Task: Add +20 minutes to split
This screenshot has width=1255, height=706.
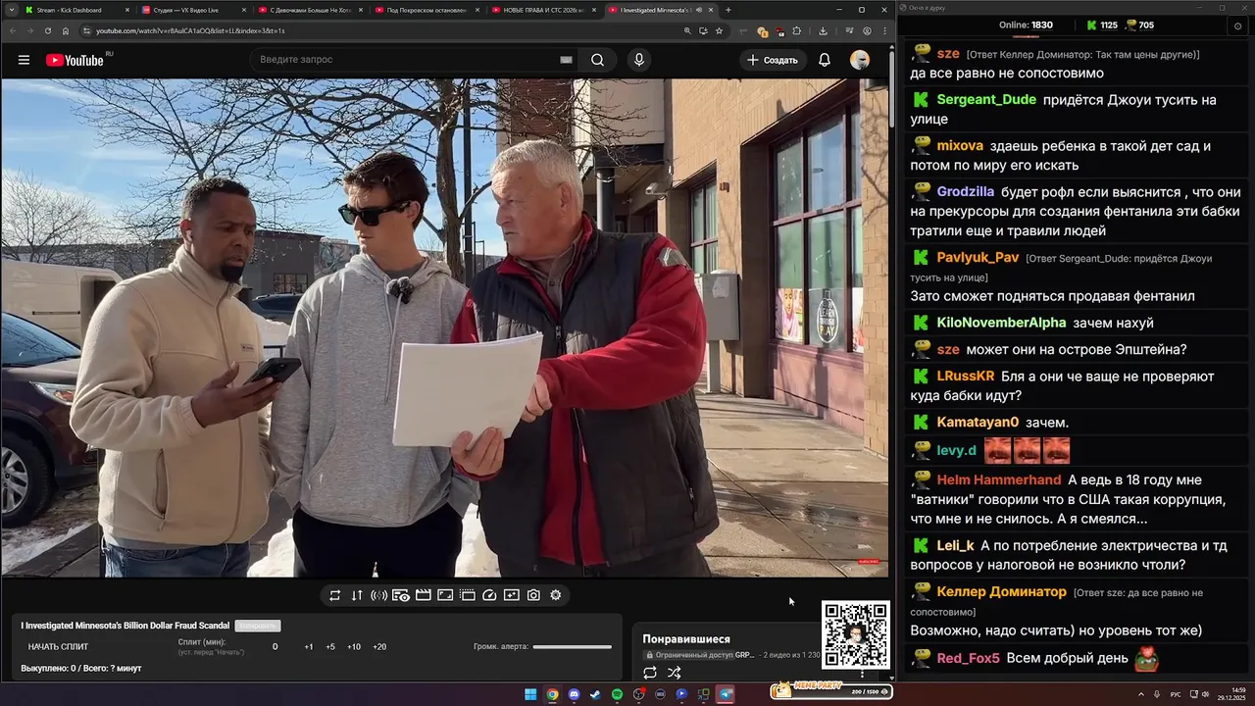Action: click(x=379, y=647)
